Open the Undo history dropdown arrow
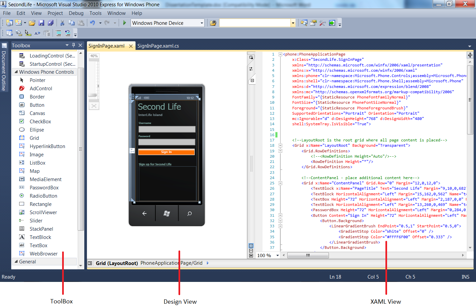This screenshot has width=476, height=307. 100,23
